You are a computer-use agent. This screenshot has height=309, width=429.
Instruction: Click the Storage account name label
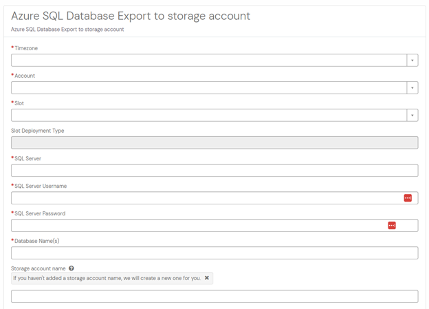pos(38,268)
